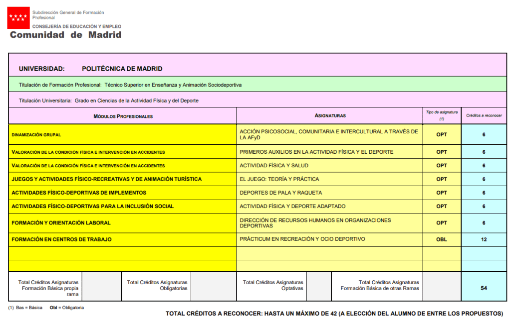Screen dimensions: 511x324
Task: Click the 'ASIGNATURAS' column header
Action: coord(329,115)
